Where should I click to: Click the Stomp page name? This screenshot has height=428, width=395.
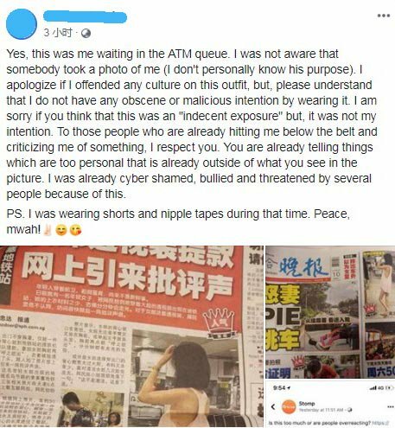307,404
